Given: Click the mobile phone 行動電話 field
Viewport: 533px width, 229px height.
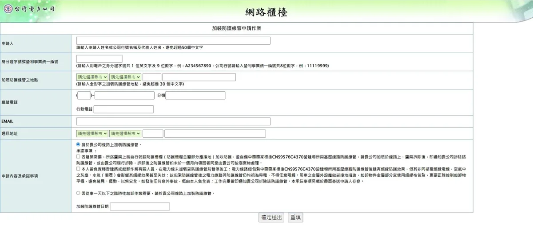Looking at the screenshot, I should coord(123,109).
